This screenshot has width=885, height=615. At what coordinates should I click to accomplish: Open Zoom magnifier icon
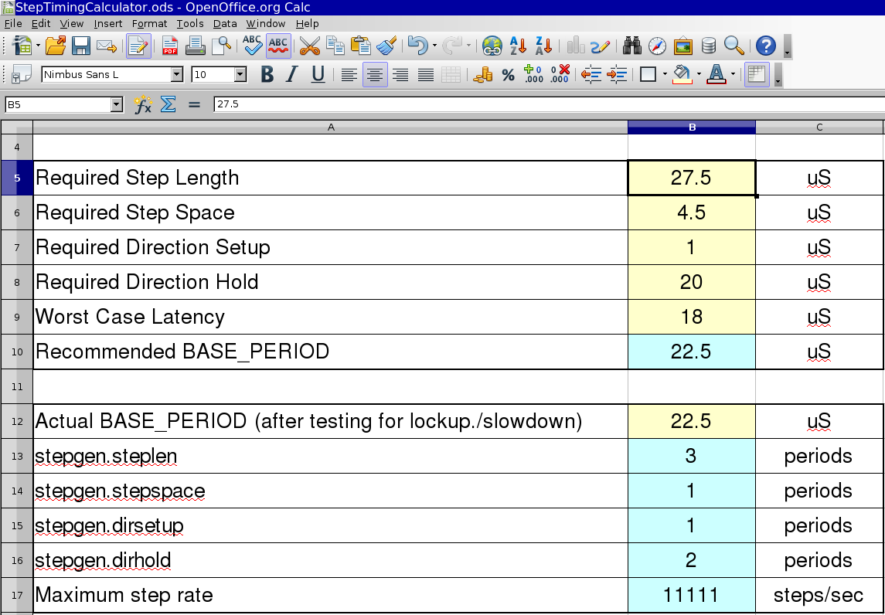(734, 46)
